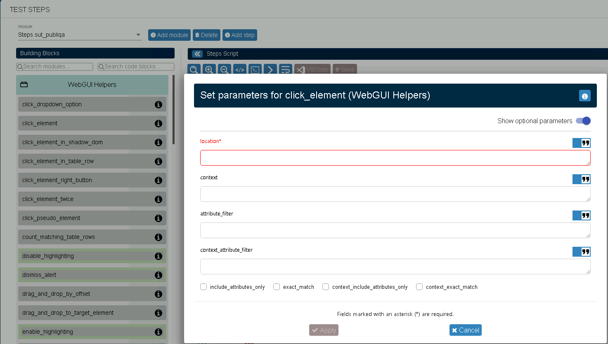Click the Add module button
This screenshot has height=344, width=608.
coord(169,35)
